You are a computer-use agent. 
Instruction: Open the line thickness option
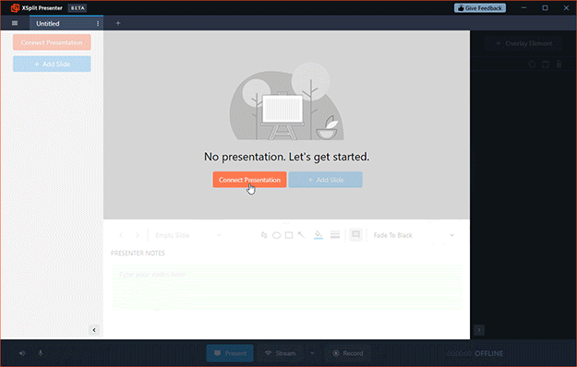pos(335,235)
